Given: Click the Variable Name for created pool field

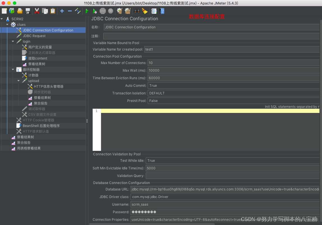Looking at the screenshot, I should [232, 49].
